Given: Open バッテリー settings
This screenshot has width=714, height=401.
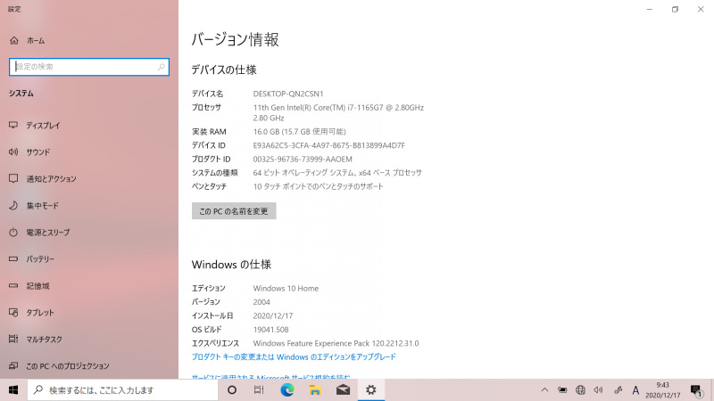Looking at the screenshot, I should pyautogui.click(x=32, y=259).
